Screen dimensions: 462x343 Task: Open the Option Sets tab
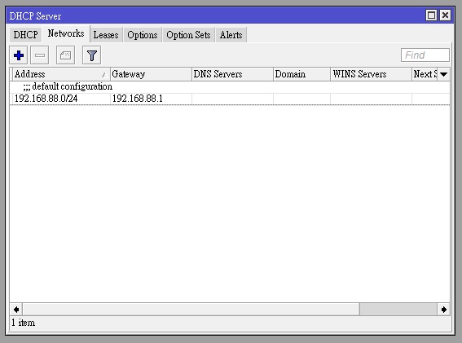(188, 35)
